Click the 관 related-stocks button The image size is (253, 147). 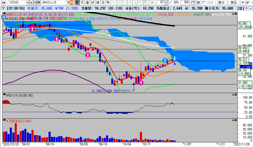[39, 2]
